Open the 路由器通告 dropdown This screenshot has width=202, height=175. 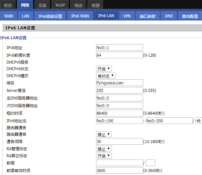point(104,134)
